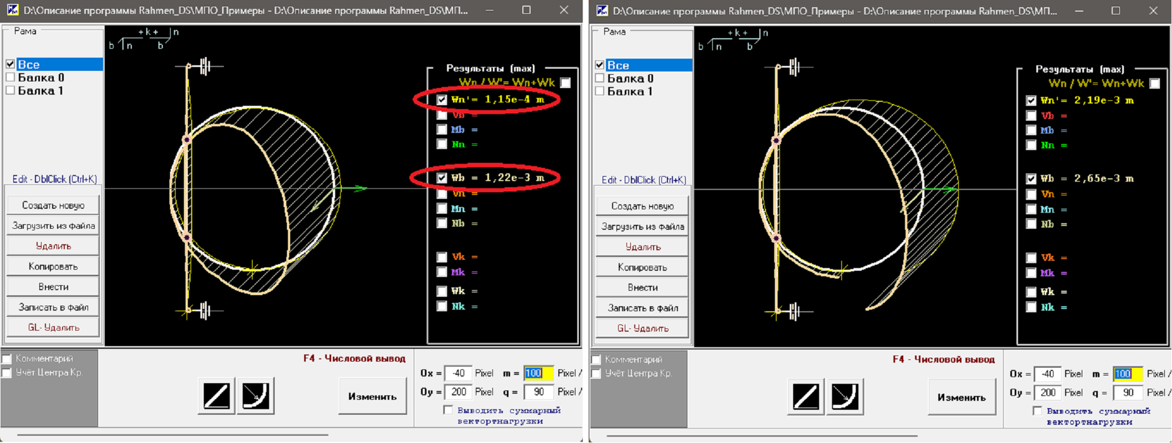Click the app icon in left window title bar
This screenshot has height=443, width=1172.
(12, 10)
